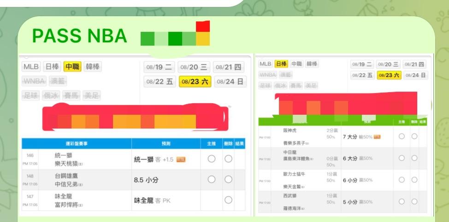Screen dimensions: 449x222
Task: Switch to 中職 tab in the right panel
Action: click(297, 64)
